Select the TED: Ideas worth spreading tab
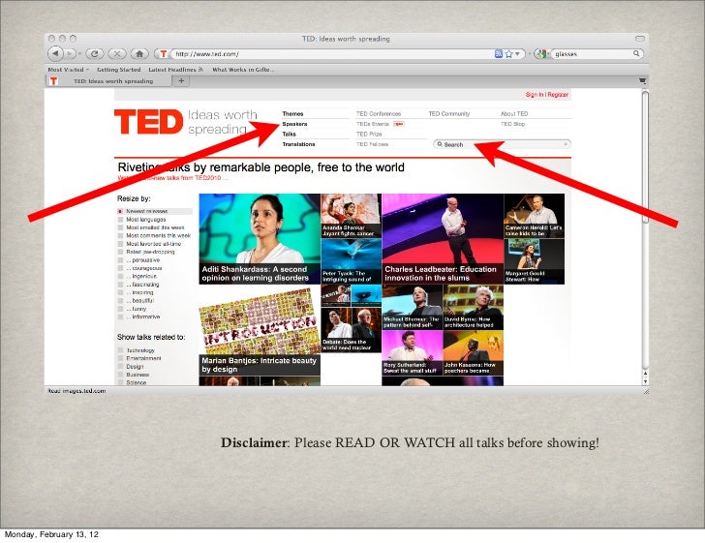Viewport: 705px width, 543px height. pyautogui.click(x=108, y=81)
